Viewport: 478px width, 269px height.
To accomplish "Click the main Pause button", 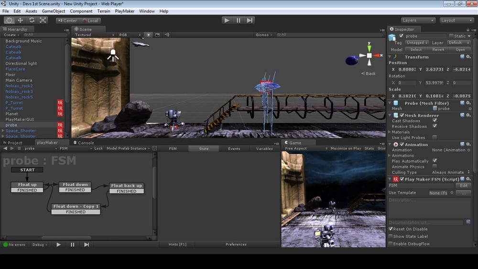I will tap(238, 21).
